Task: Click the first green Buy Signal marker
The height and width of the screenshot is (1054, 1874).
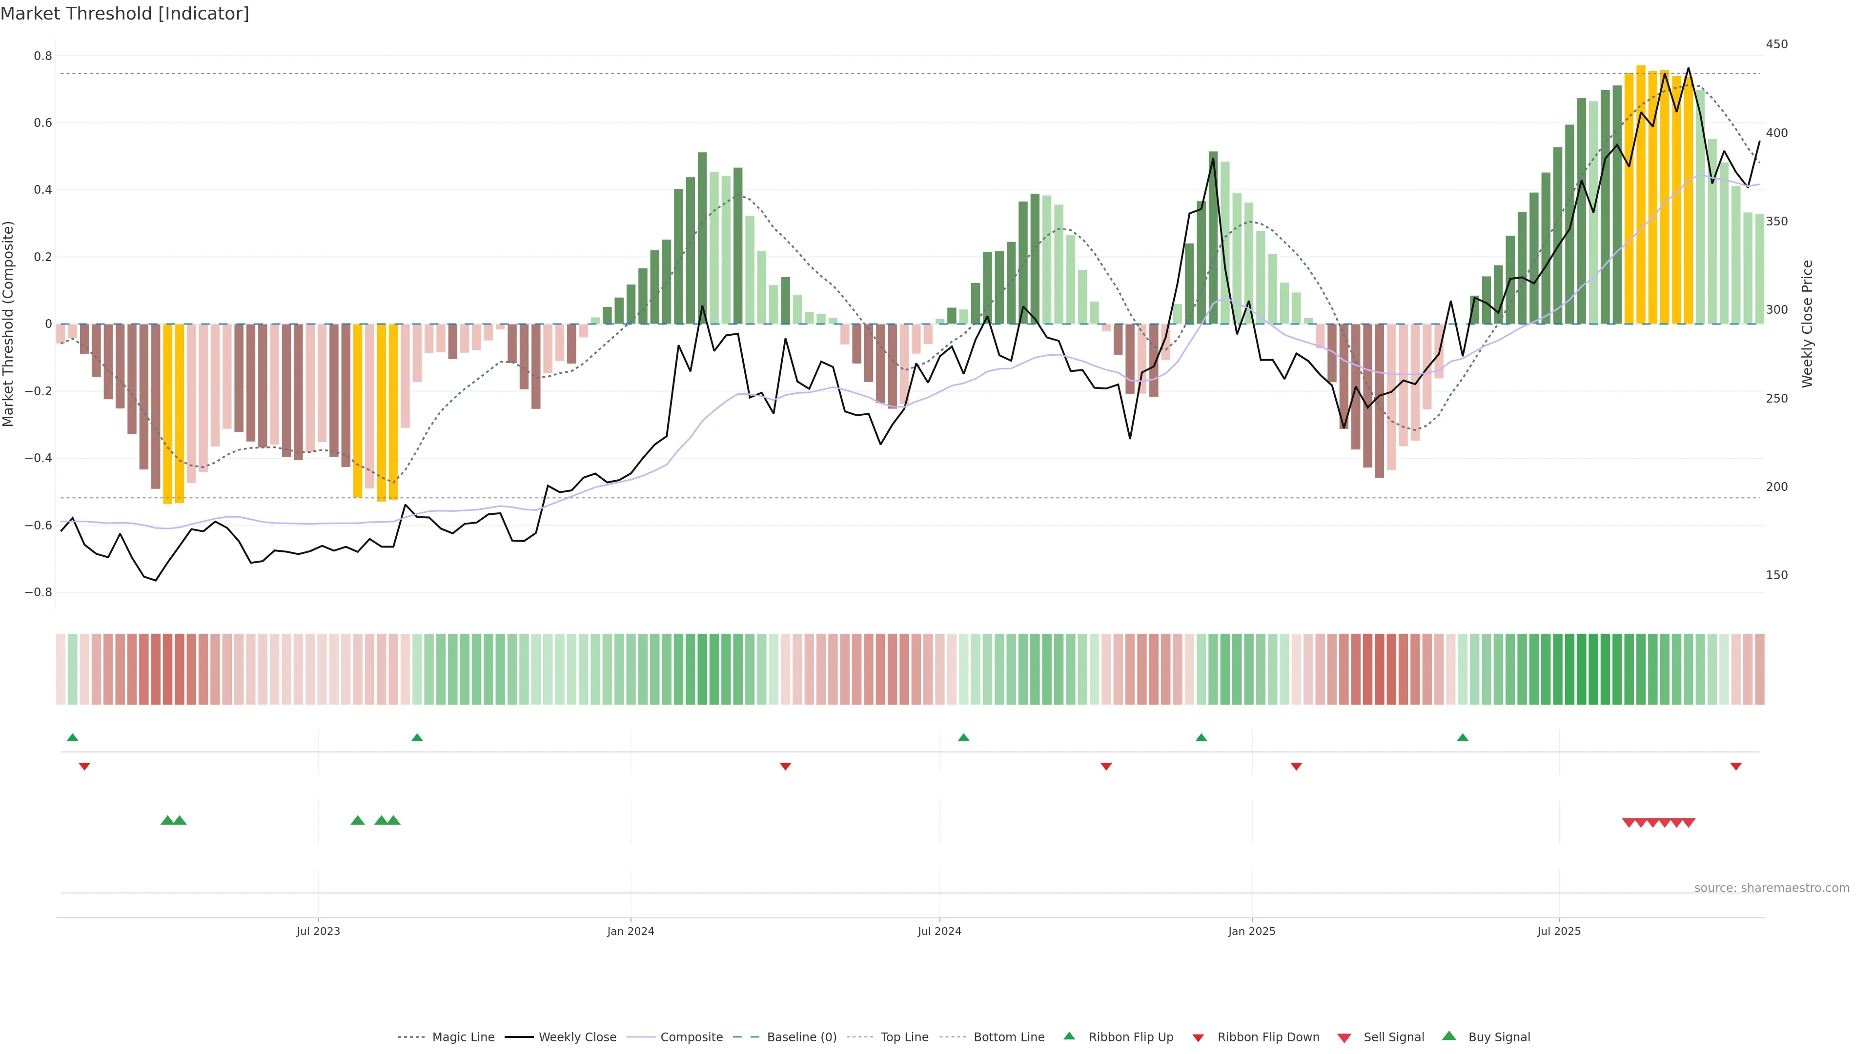Action: tap(167, 820)
